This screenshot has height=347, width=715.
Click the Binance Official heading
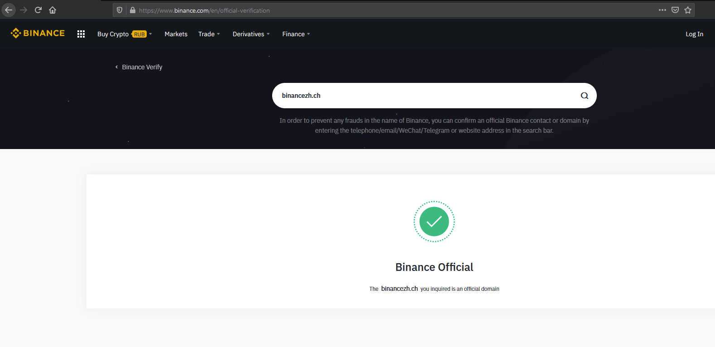pos(434,267)
